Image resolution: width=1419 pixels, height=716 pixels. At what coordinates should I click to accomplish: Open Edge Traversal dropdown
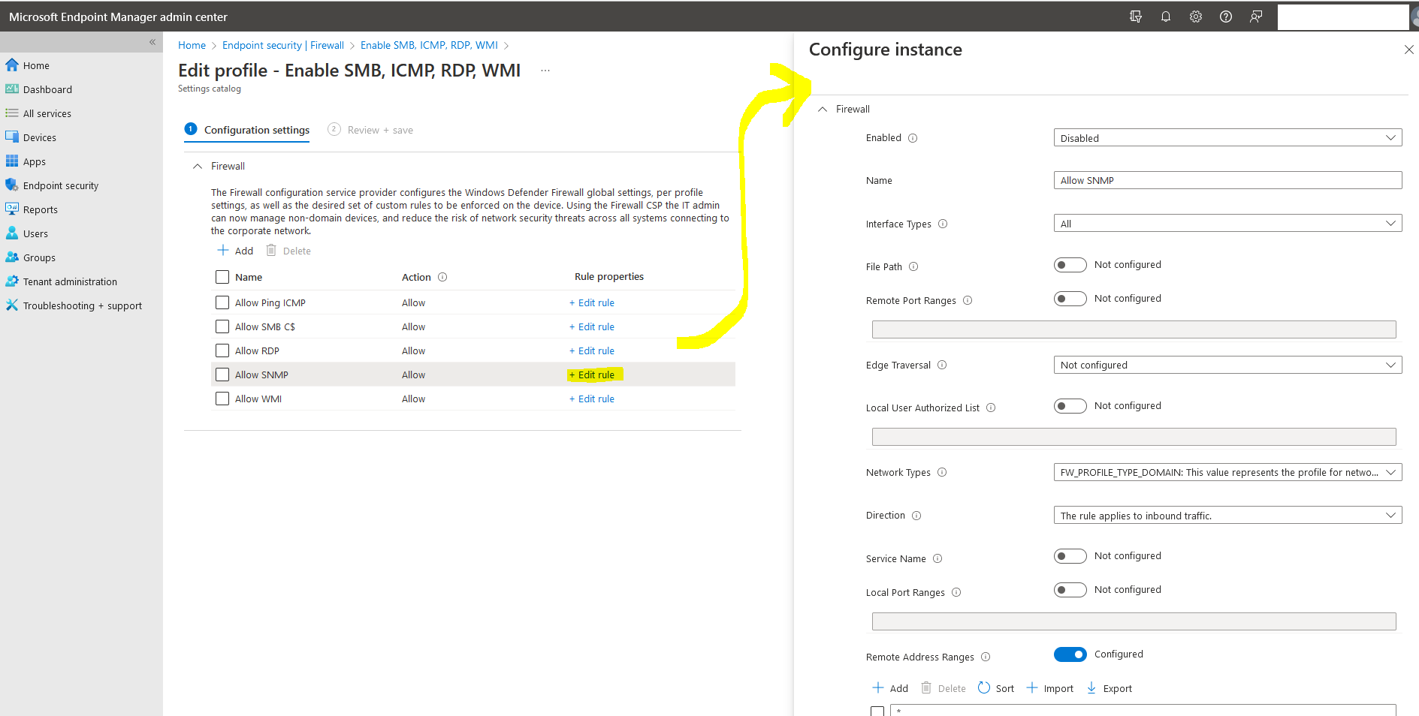tap(1227, 365)
